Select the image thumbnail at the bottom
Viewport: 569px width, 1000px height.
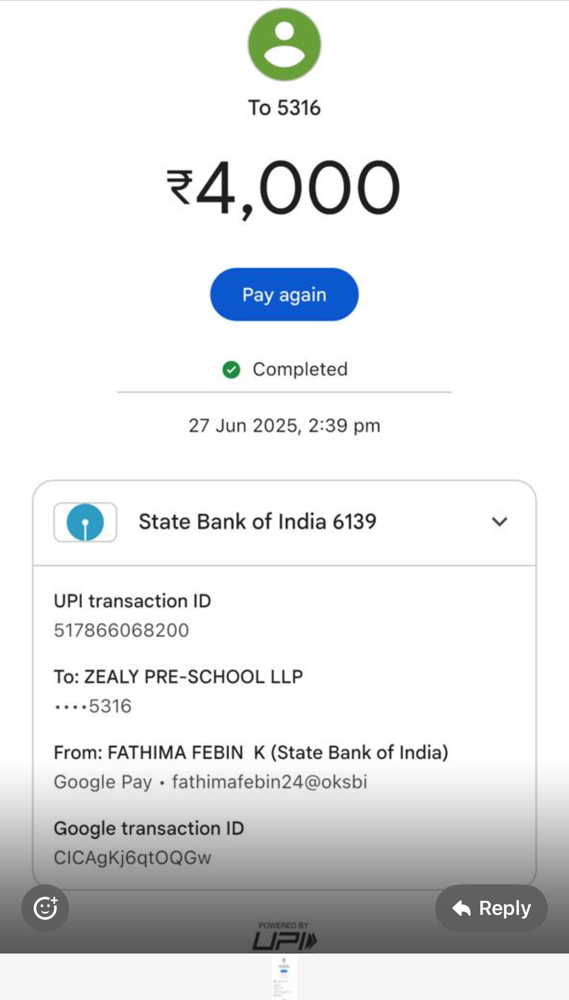(284, 977)
